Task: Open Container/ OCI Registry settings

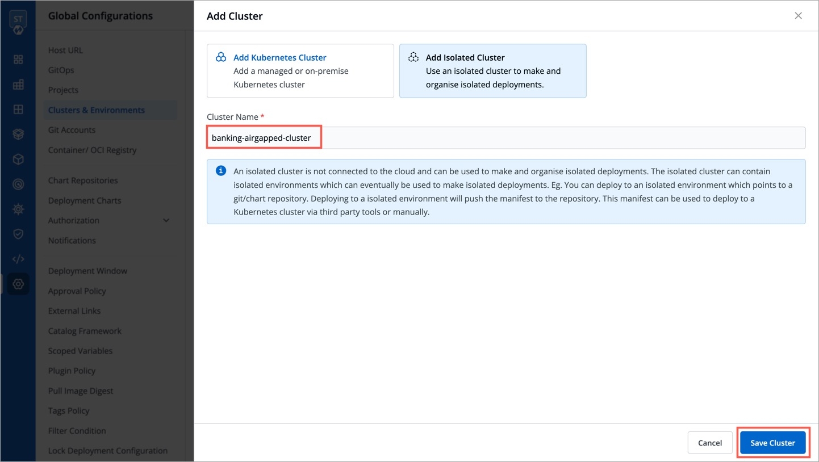Action: tap(93, 150)
